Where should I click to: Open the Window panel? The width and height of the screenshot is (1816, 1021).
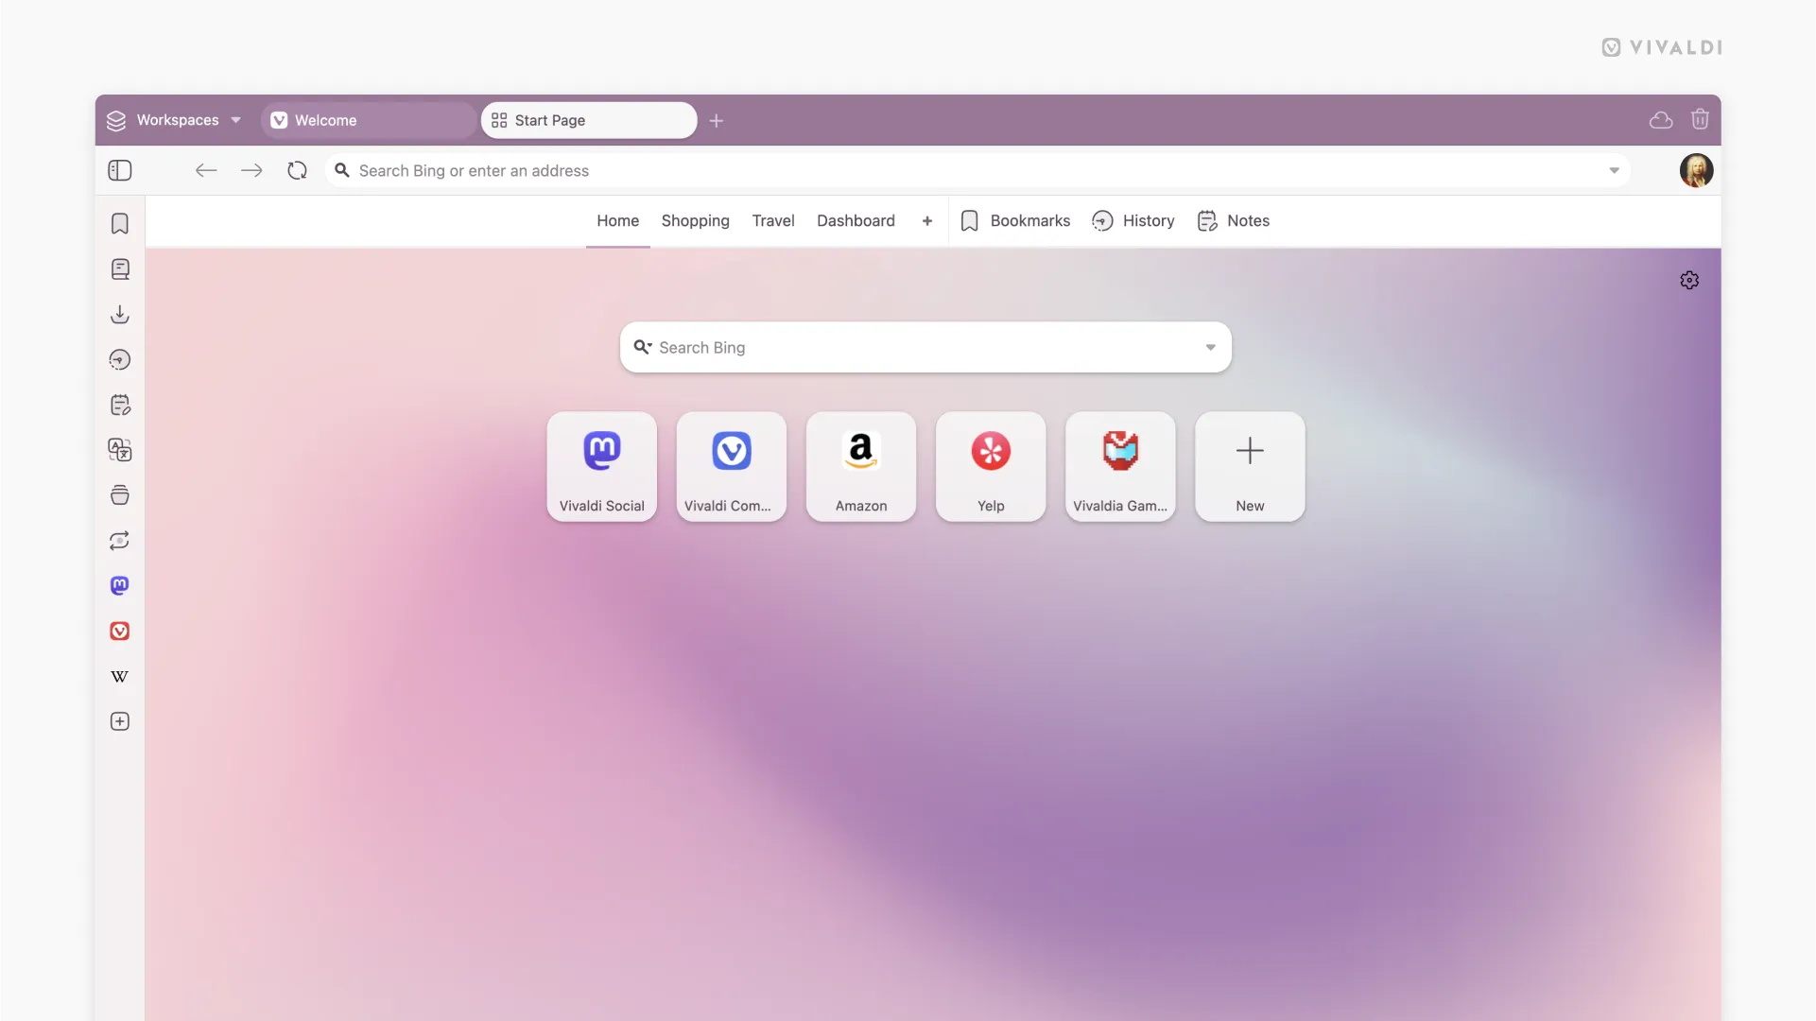click(120, 495)
